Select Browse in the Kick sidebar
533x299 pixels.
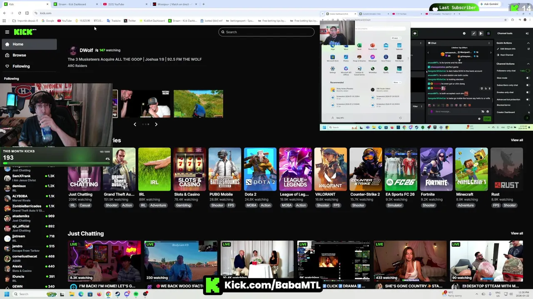(x=29, y=55)
